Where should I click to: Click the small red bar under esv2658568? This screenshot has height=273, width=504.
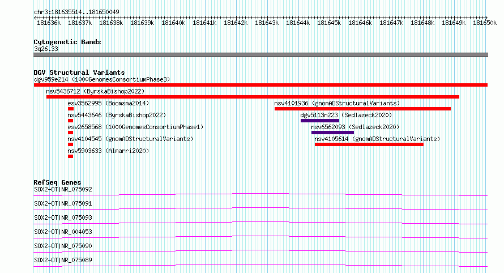71,133
